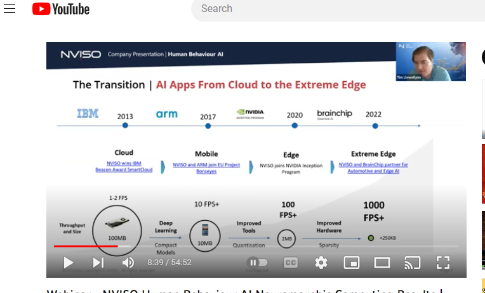Click the 8:39 / 54:52 time display

(x=169, y=263)
